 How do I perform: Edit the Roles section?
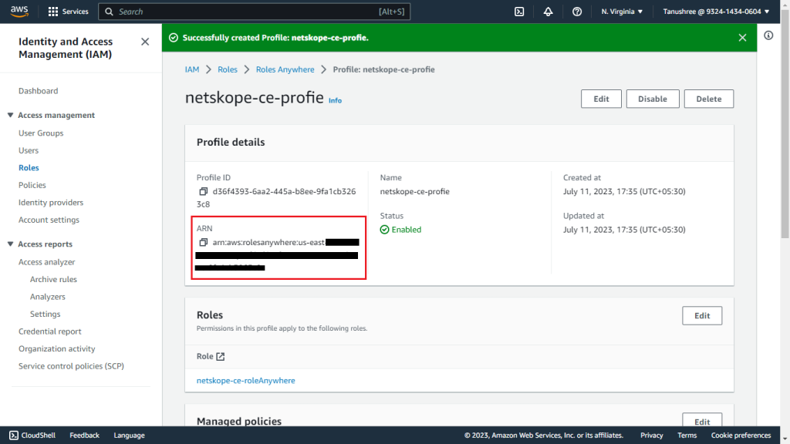(702, 315)
